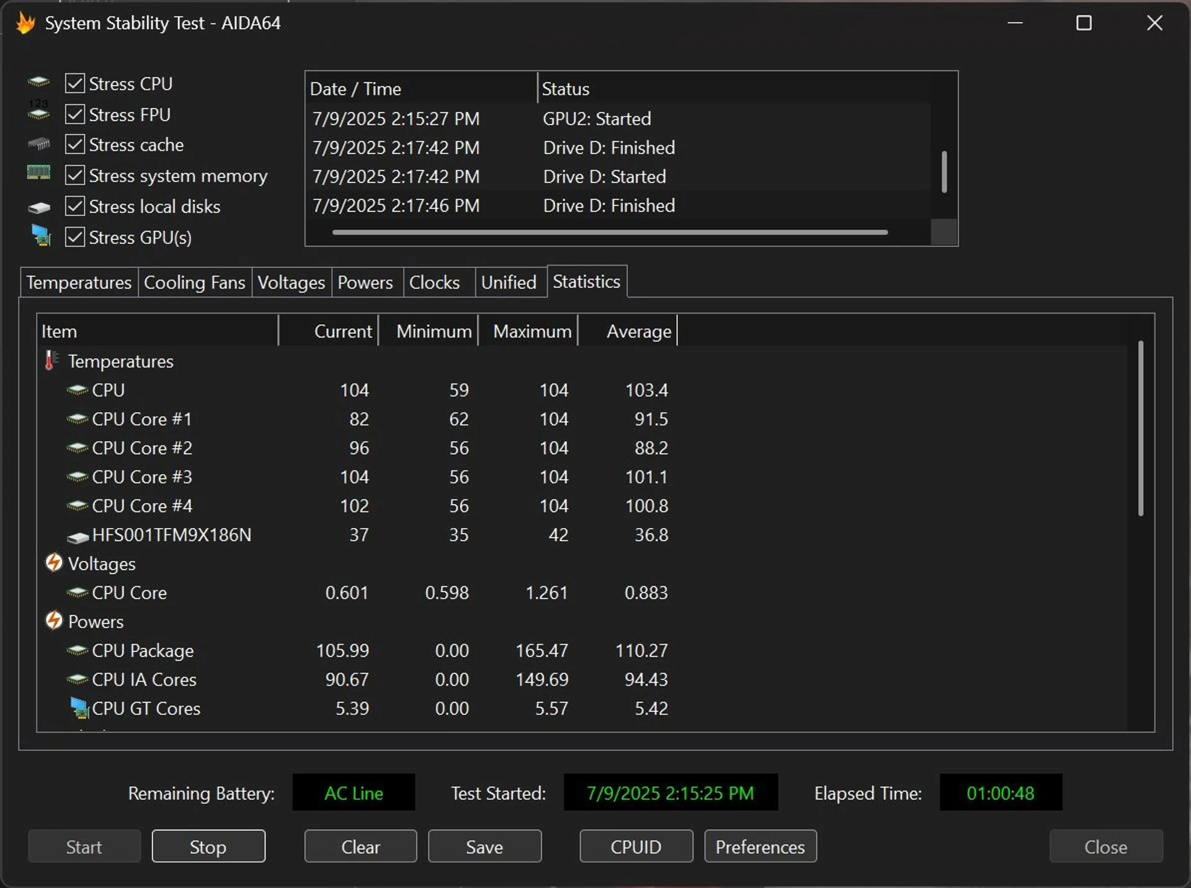Click the Clear button
This screenshot has width=1191, height=888.
click(x=360, y=846)
